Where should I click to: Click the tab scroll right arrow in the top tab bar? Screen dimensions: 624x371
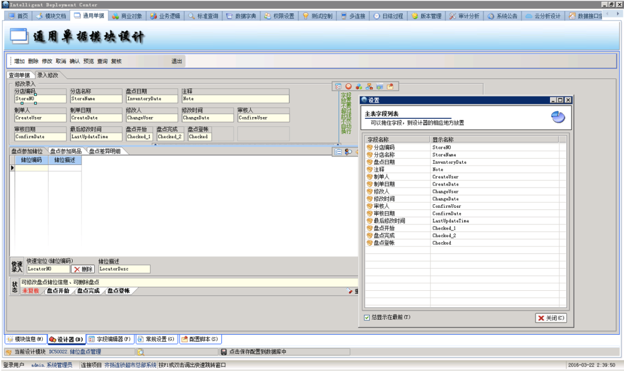pos(618,14)
